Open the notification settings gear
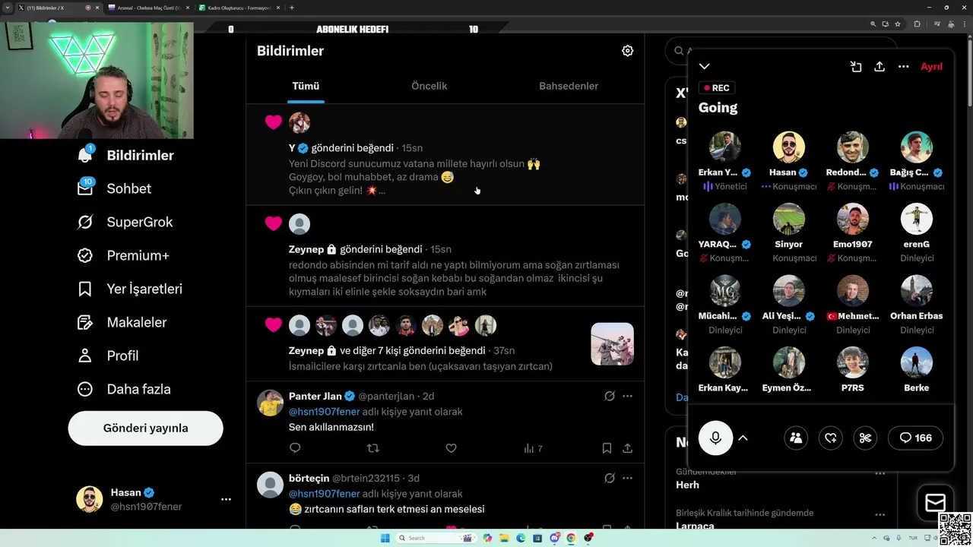This screenshot has width=973, height=547. [627, 51]
